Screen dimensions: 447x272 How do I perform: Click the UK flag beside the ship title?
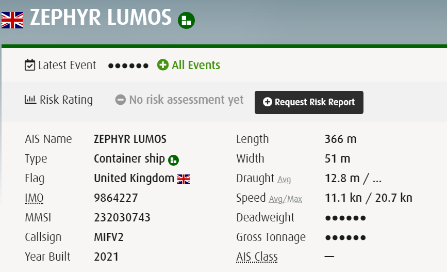tap(12, 19)
